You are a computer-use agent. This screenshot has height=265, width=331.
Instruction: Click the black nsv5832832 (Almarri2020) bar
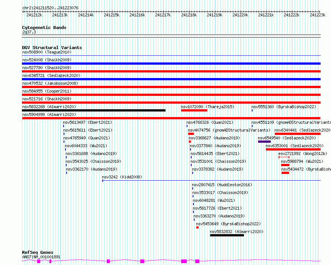pyautogui.click(x=227, y=235)
